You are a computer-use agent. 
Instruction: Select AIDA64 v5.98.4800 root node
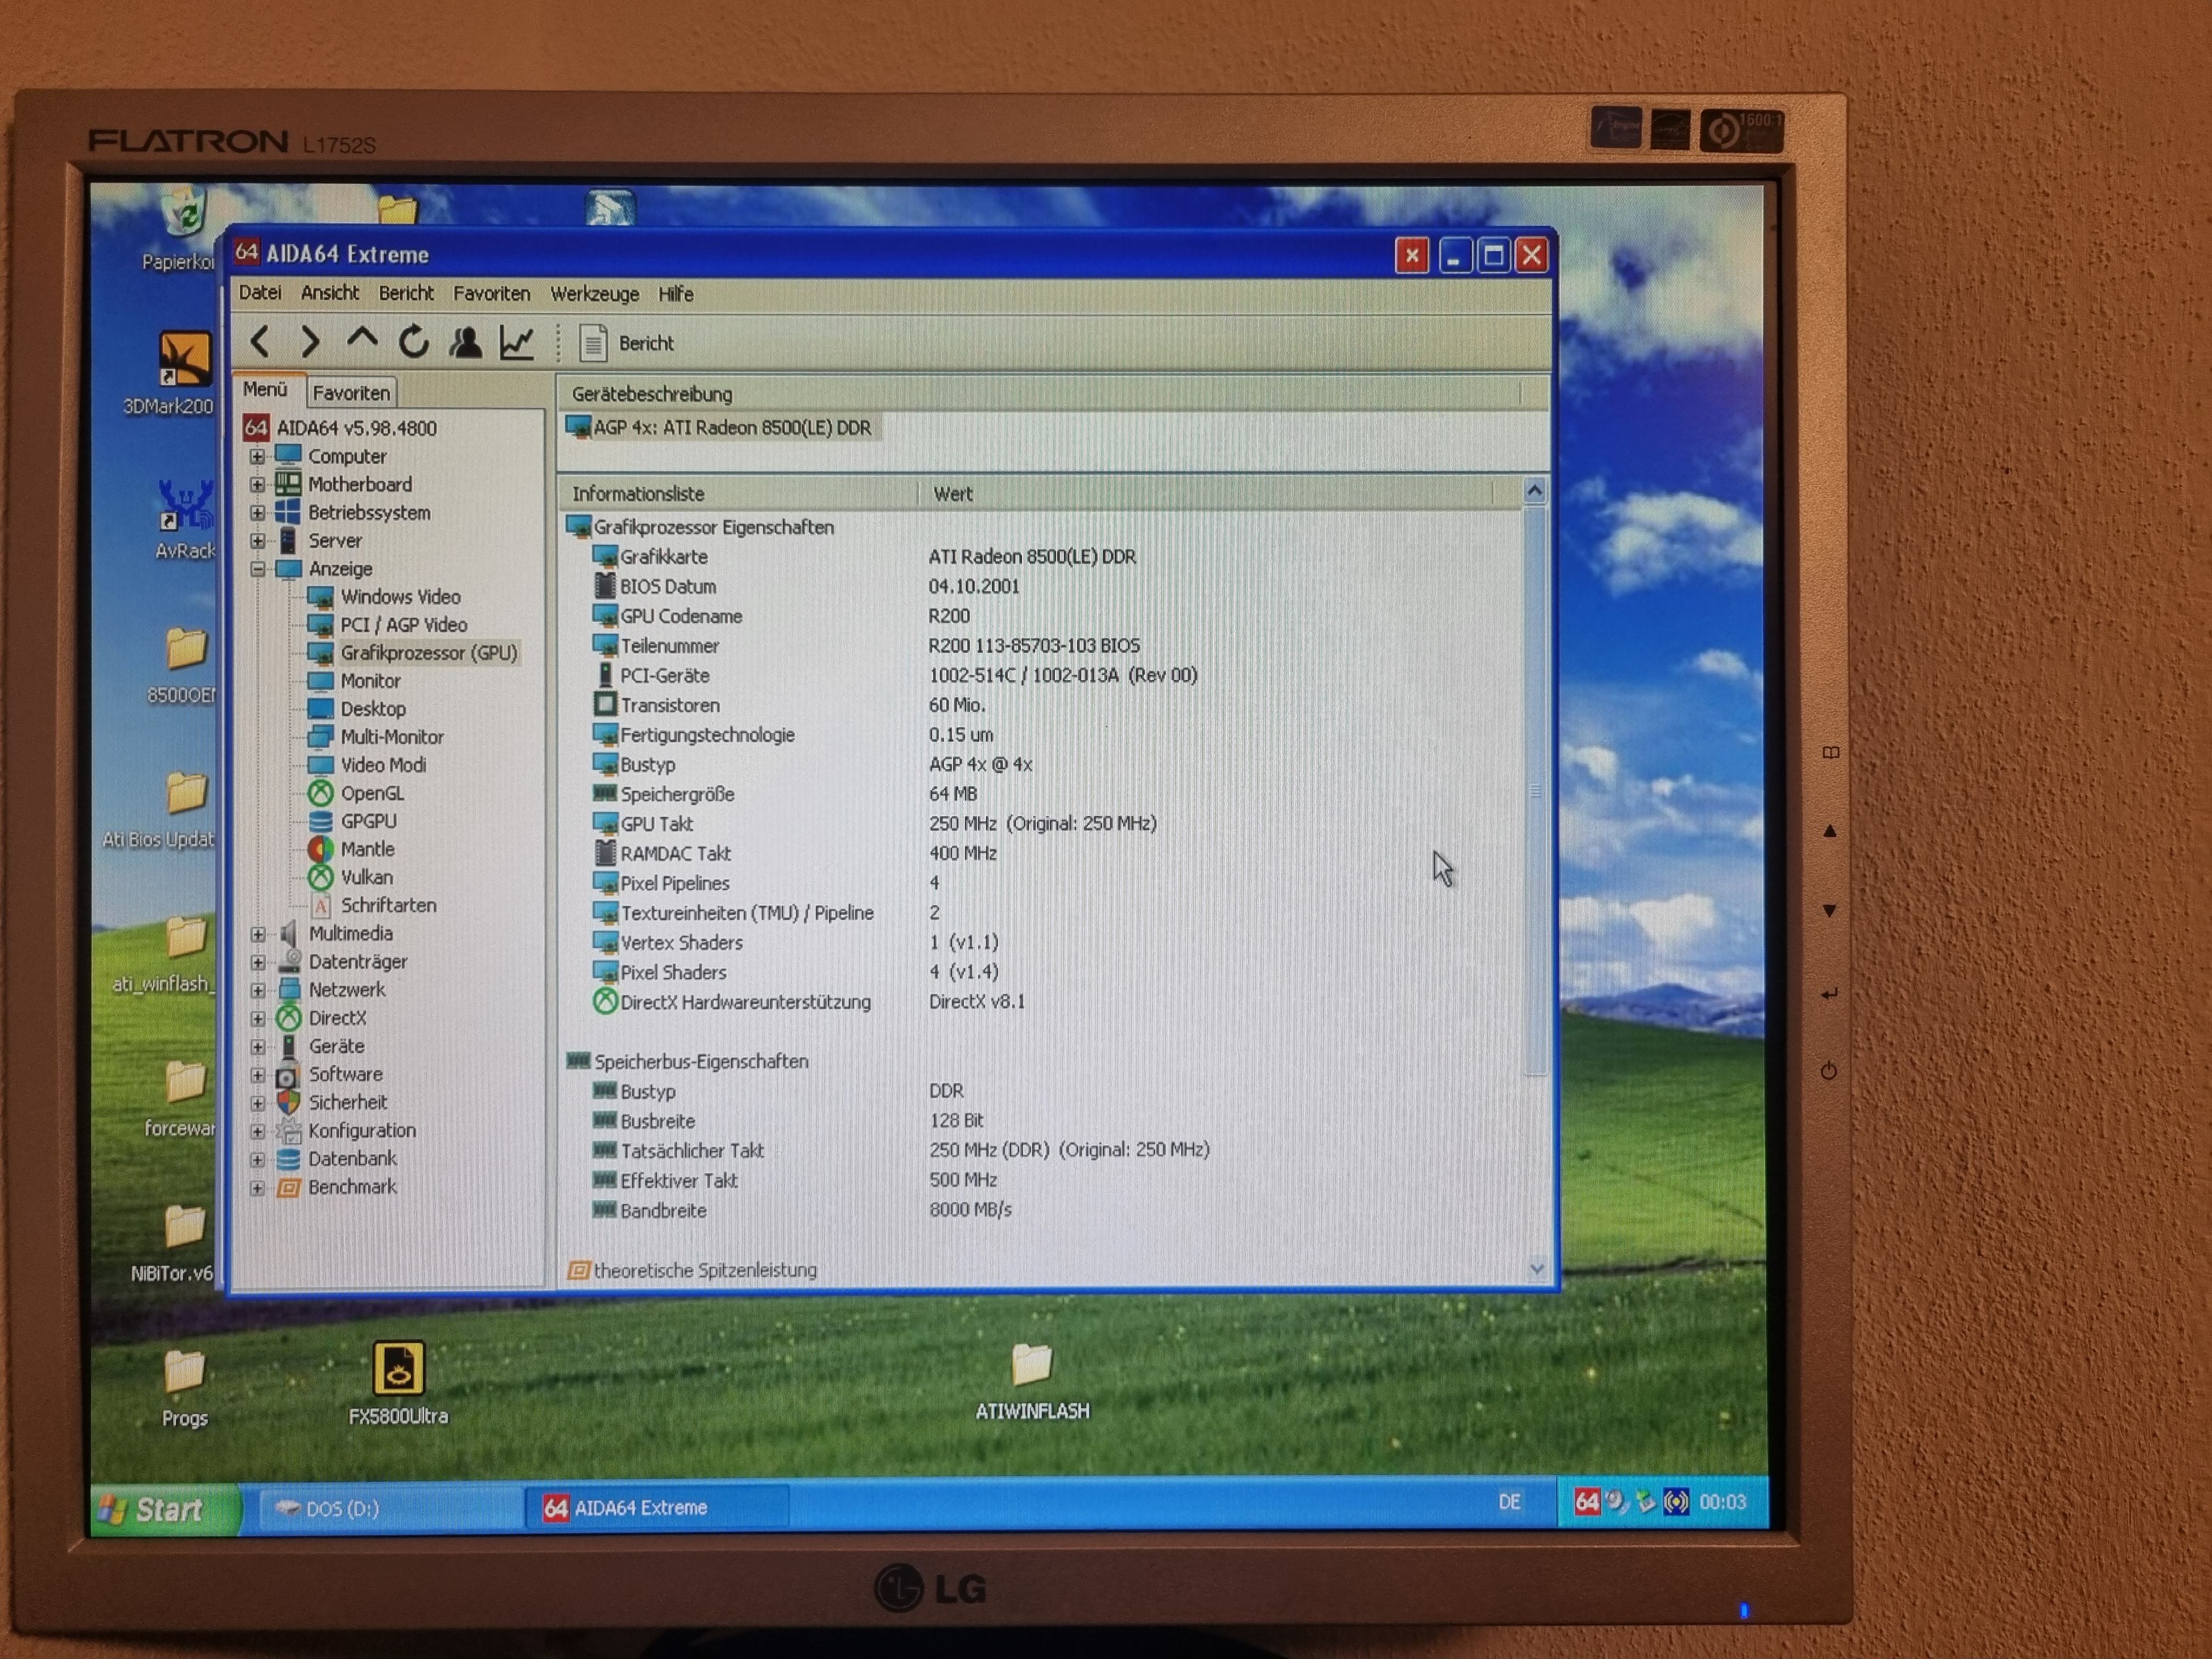(356, 428)
